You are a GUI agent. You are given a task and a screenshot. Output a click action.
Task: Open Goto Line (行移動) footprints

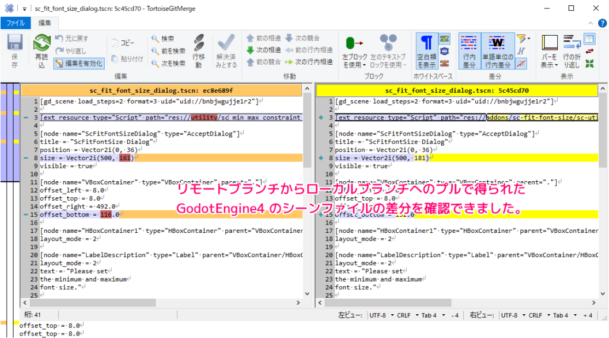(199, 51)
